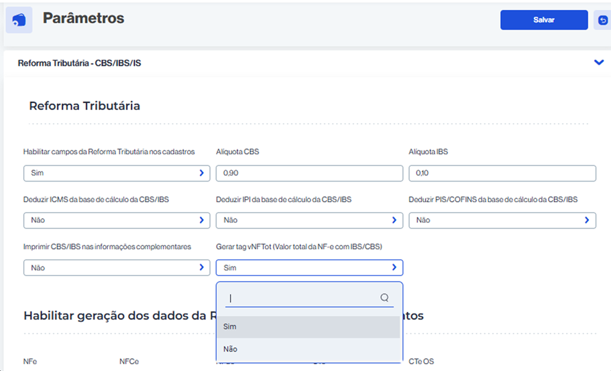
Task: Click the undo arrow icon beside Salvar
Action: 602,20
